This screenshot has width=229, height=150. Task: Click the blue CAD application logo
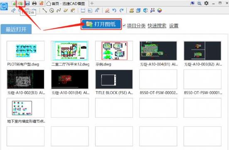(x=4, y=6)
